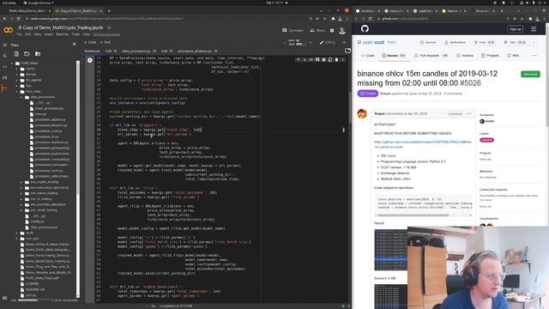Click the GitHub Notifications button
549x309 pixels.
[455, 42]
